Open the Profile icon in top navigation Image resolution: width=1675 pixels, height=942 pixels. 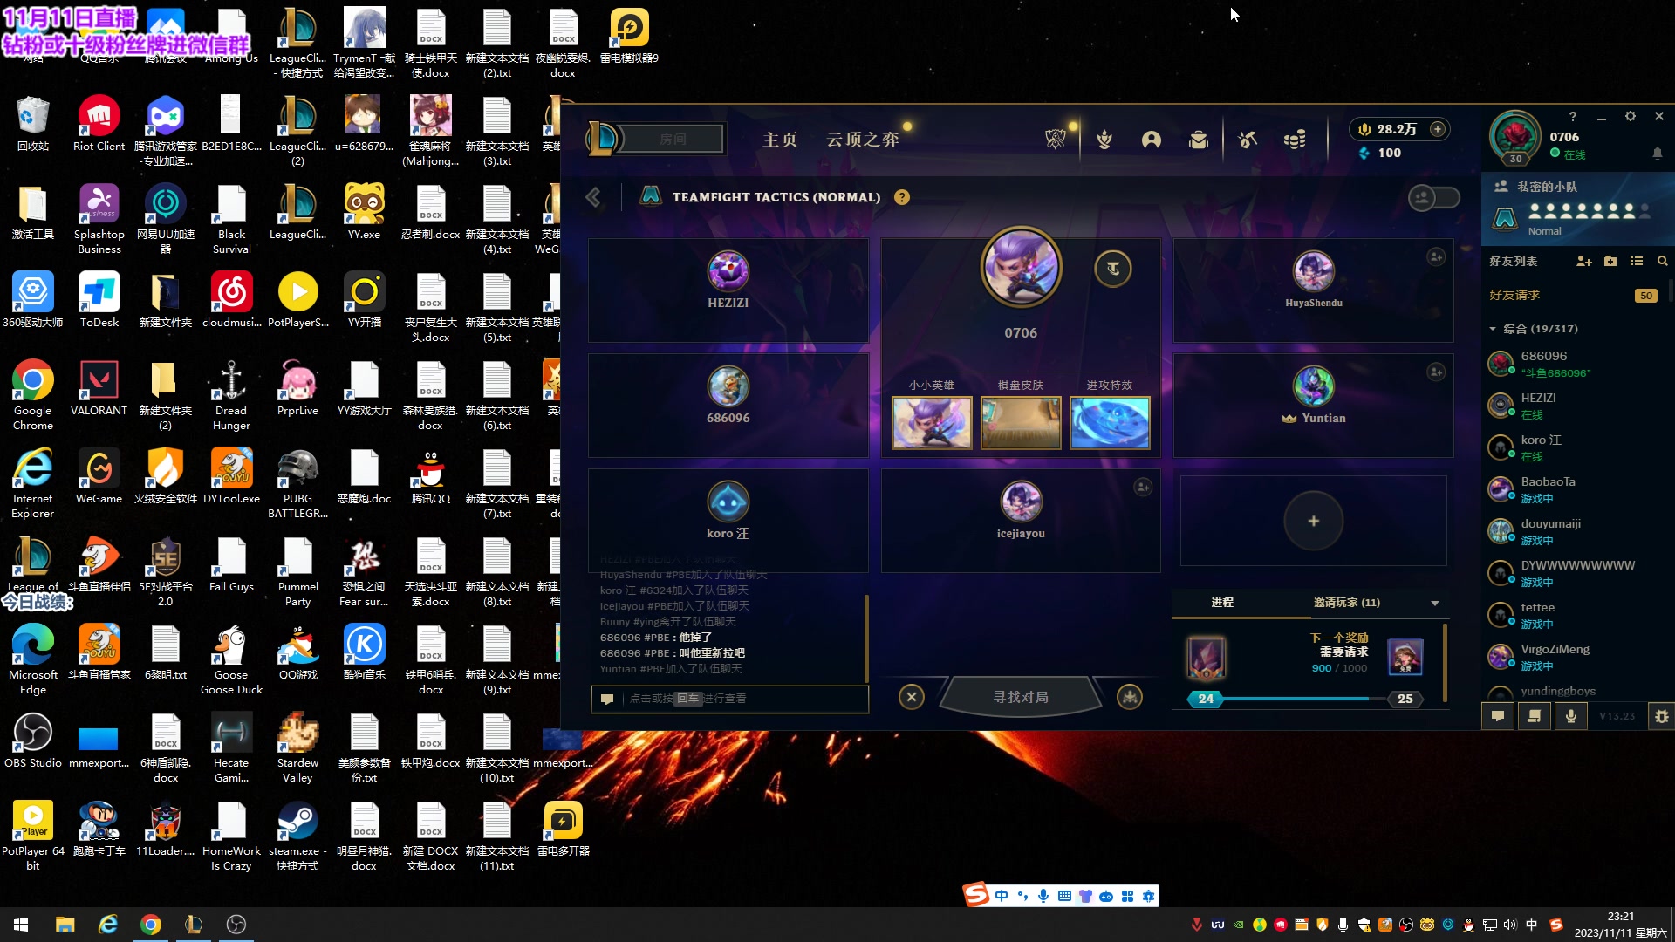pos(1152,140)
